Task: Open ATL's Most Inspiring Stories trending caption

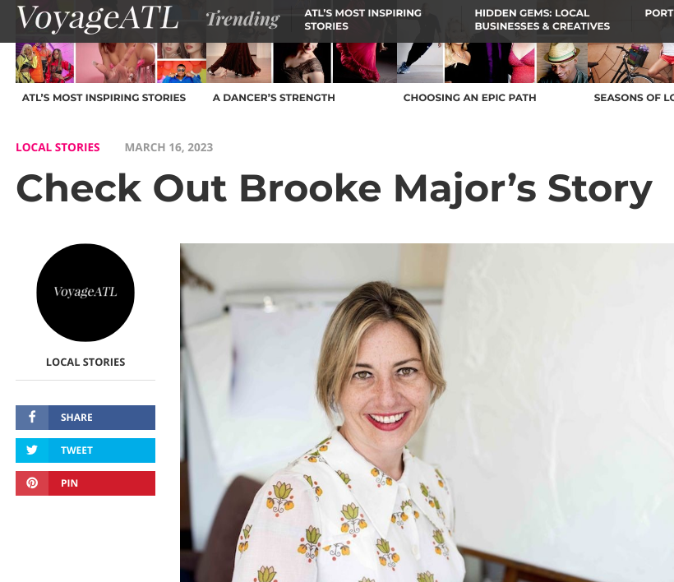Action: (x=104, y=98)
